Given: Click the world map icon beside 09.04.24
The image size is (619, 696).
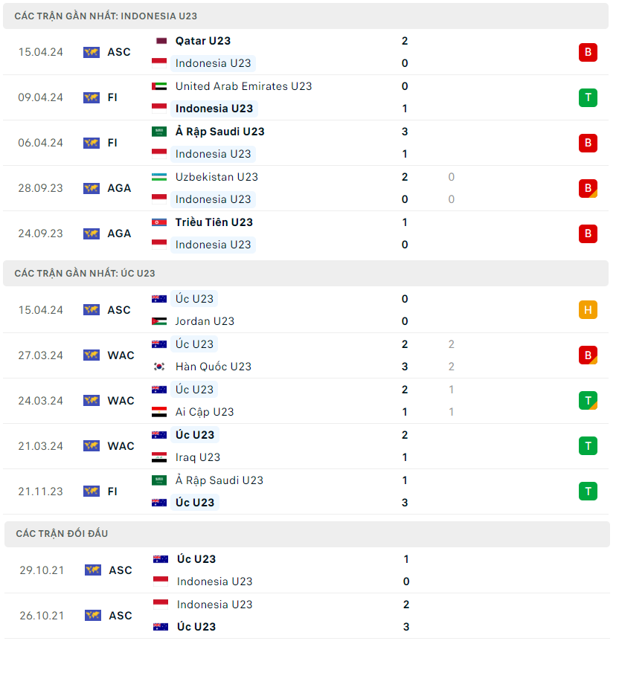Looking at the screenshot, I should click(92, 97).
